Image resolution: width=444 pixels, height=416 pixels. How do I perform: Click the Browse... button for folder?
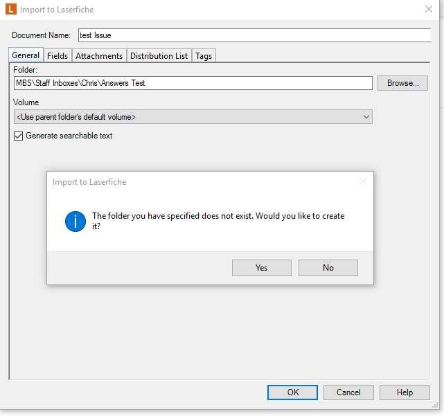[x=402, y=83]
